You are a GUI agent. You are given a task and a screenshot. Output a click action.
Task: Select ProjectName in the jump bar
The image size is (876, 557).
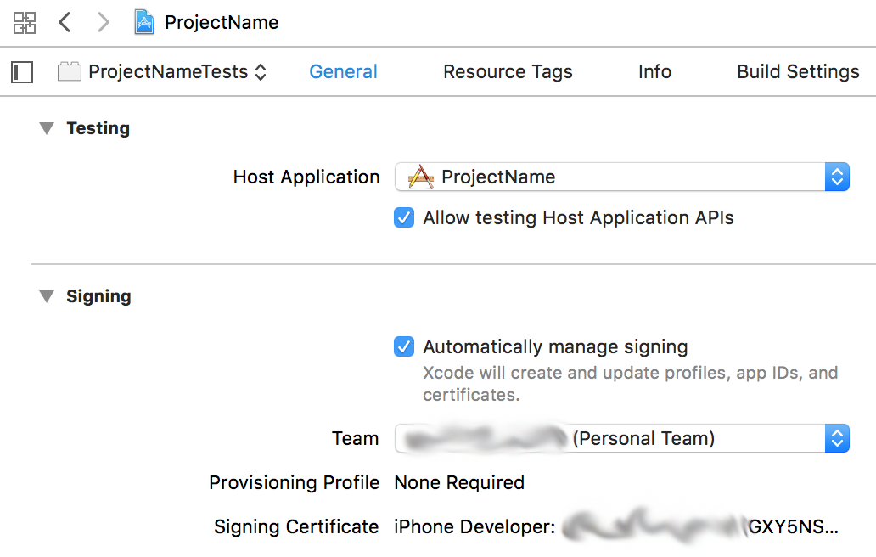222,22
